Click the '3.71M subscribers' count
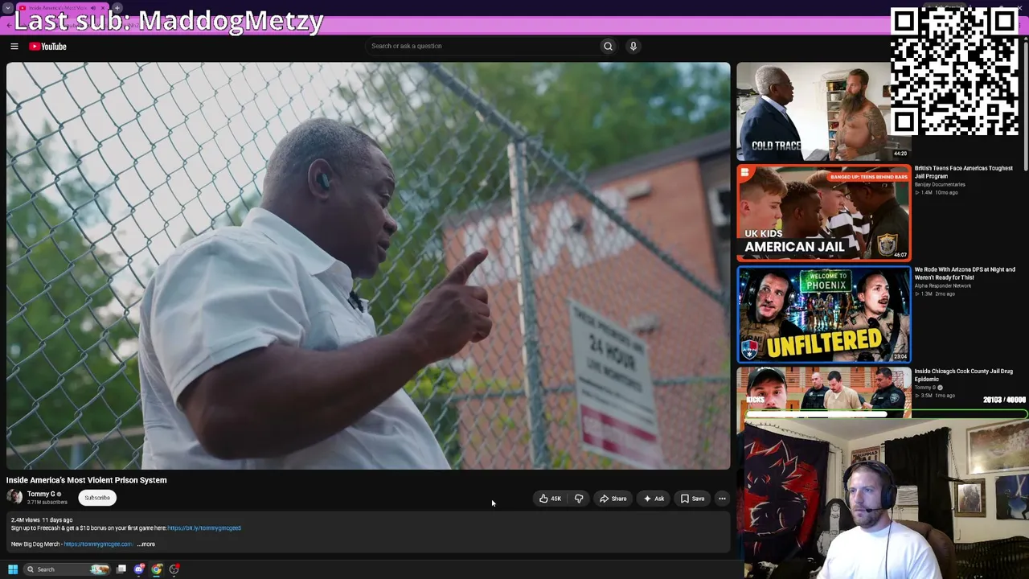This screenshot has width=1029, height=579. 47,503
